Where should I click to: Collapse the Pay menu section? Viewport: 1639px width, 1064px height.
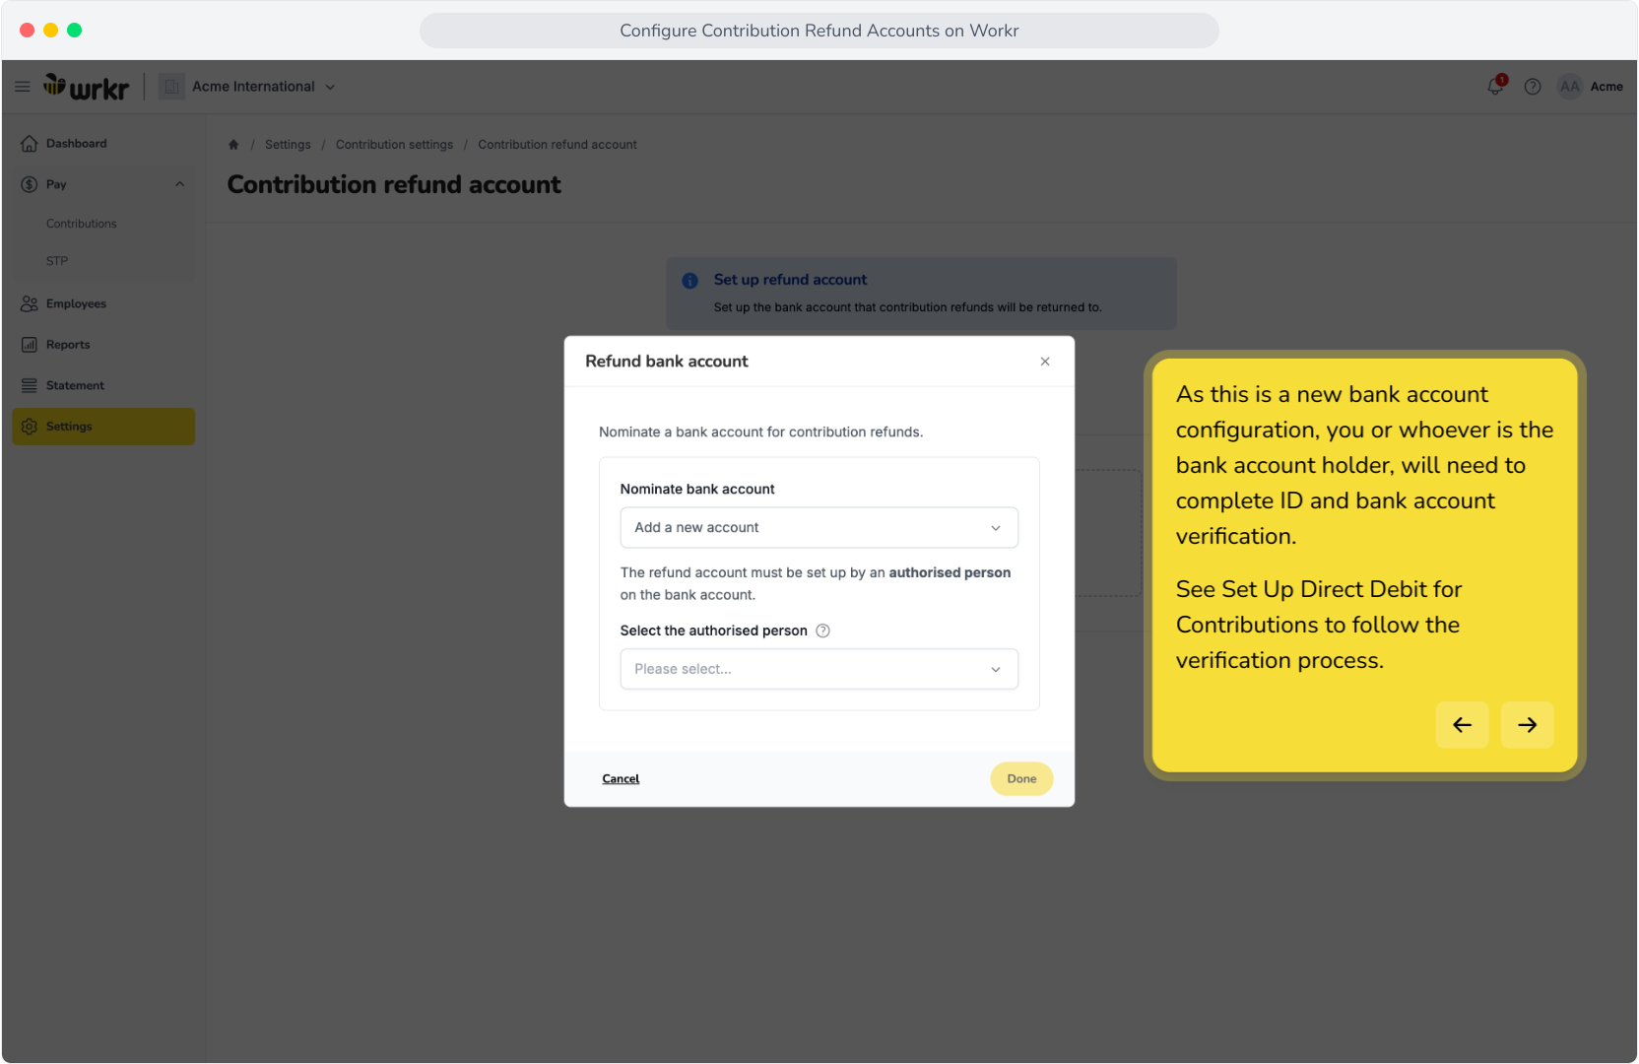[179, 184]
